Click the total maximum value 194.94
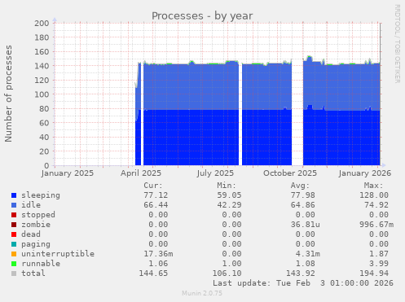 374,274
